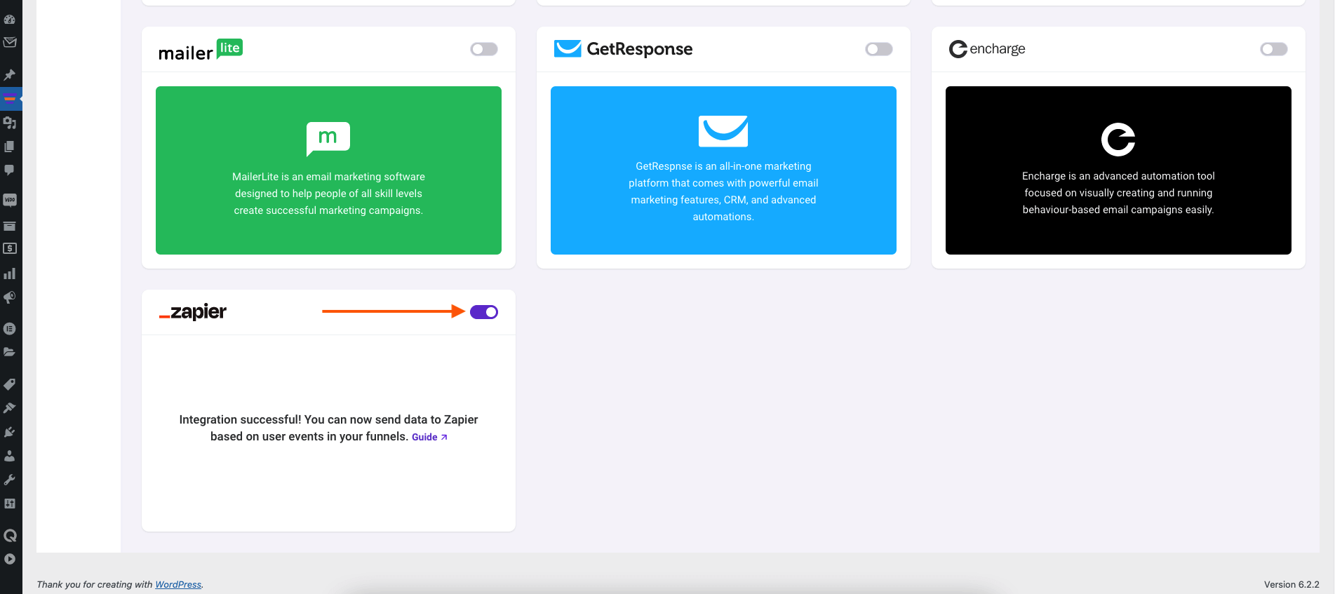Click the Collapse menu play icon
Image resolution: width=1335 pixels, height=594 pixels.
click(10, 559)
